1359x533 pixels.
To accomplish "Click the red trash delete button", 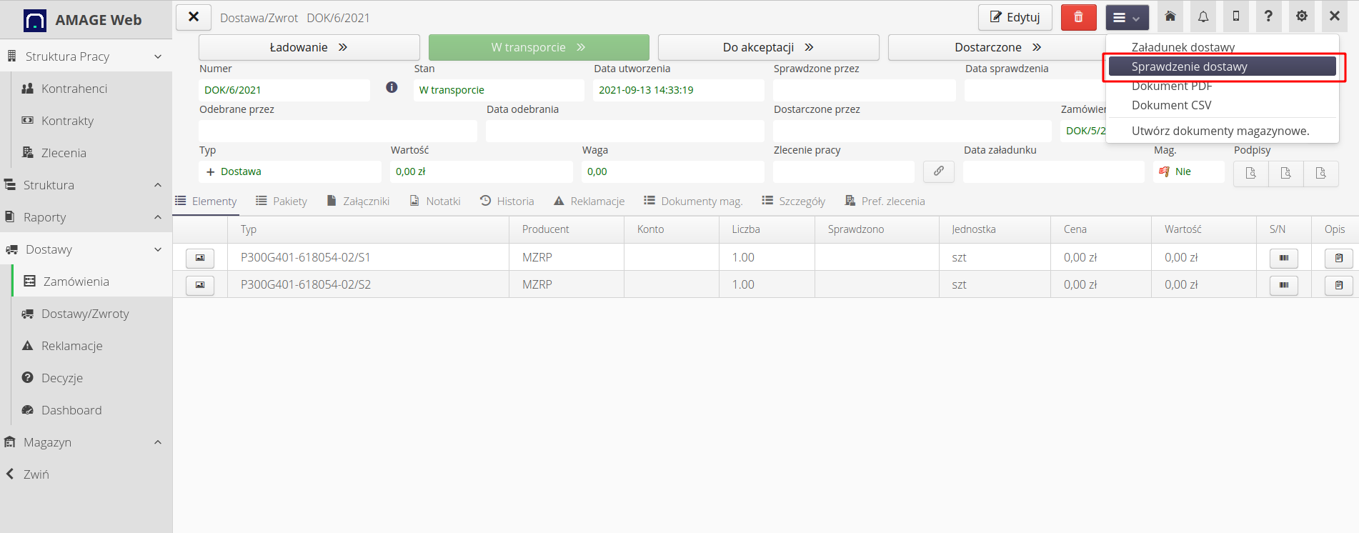I will coord(1078,17).
